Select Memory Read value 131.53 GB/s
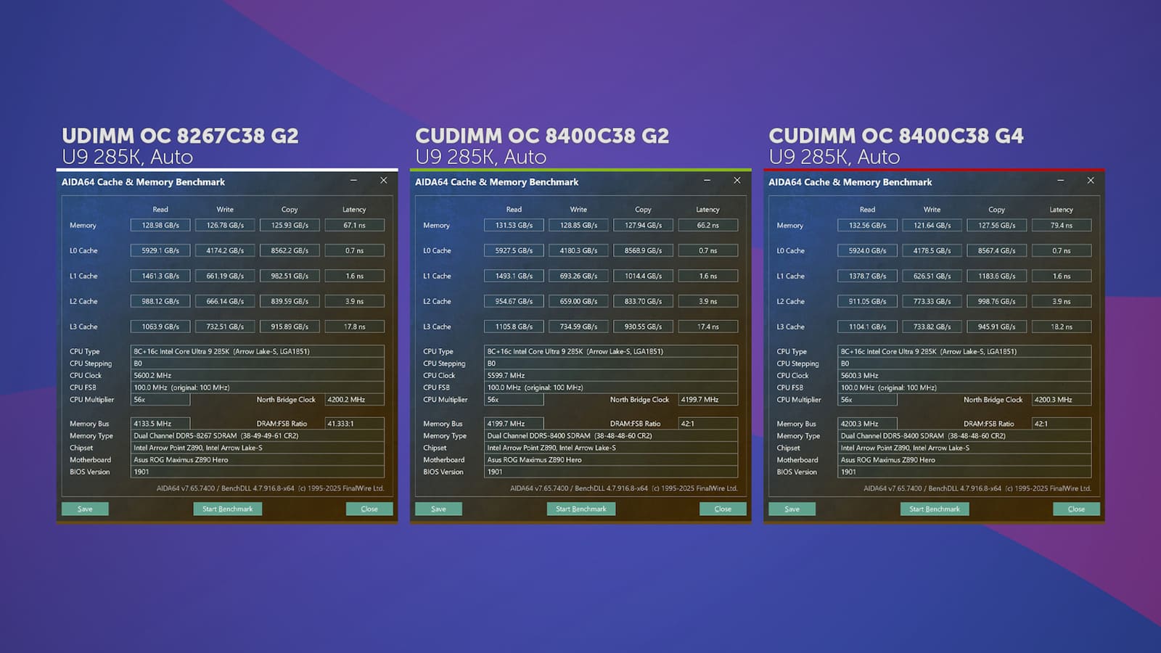This screenshot has width=1161, height=653. [x=514, y=225]
